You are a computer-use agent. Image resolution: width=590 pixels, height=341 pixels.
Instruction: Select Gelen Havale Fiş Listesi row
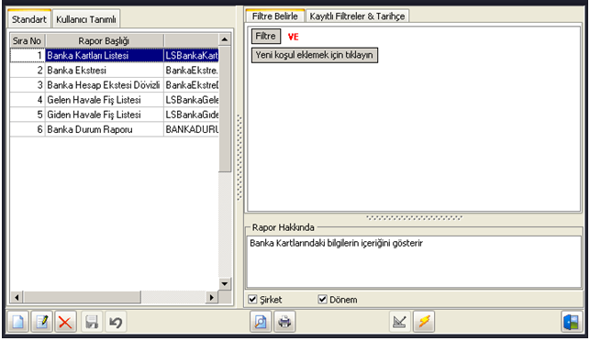pos(114,100)
